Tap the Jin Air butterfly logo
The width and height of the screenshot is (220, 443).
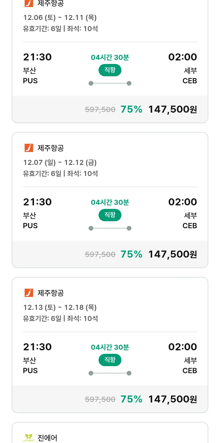(x=29, y=437)
